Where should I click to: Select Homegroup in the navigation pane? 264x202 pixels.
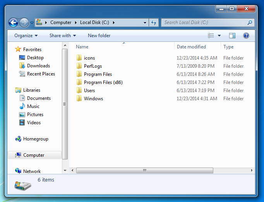click(x=36, y=139)
